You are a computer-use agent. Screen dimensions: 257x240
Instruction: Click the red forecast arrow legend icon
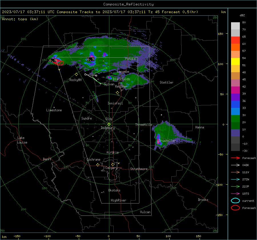(x=235, y=158)
